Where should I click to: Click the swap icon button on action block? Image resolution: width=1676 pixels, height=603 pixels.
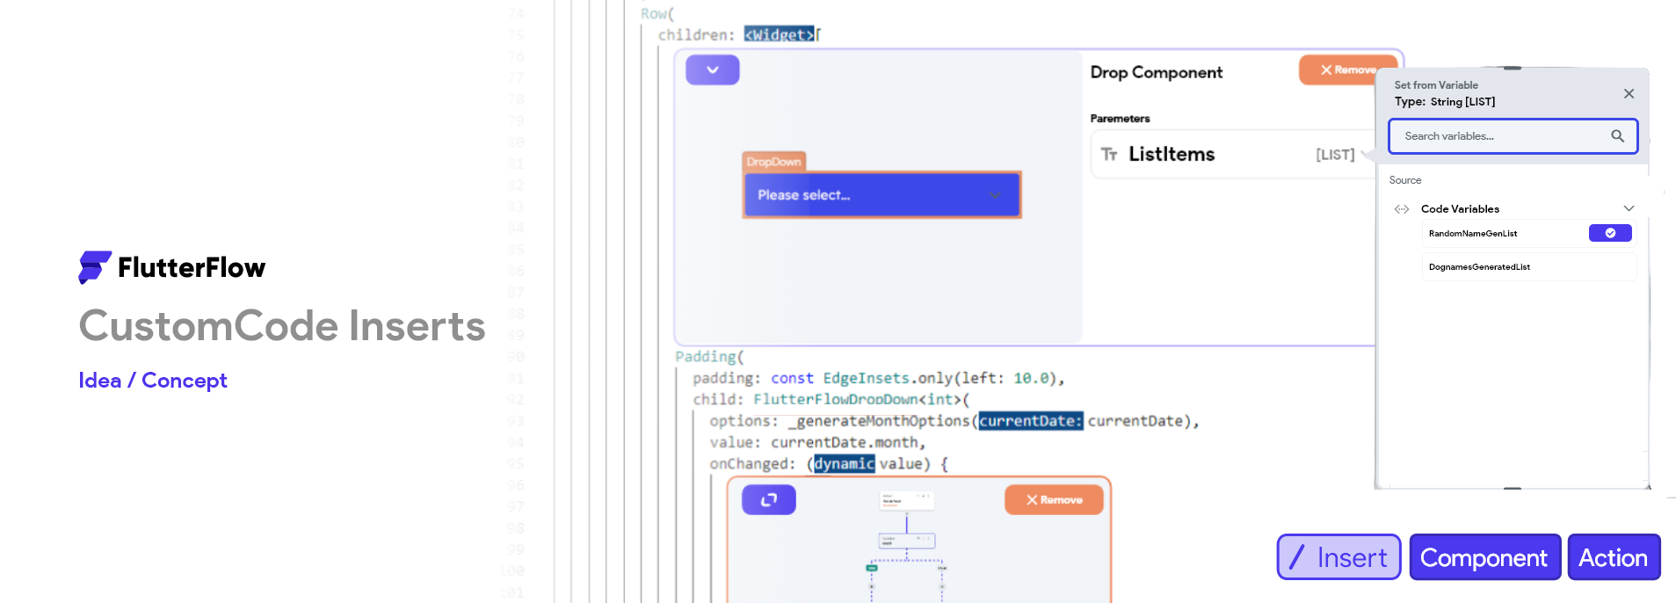coord(769,499)
